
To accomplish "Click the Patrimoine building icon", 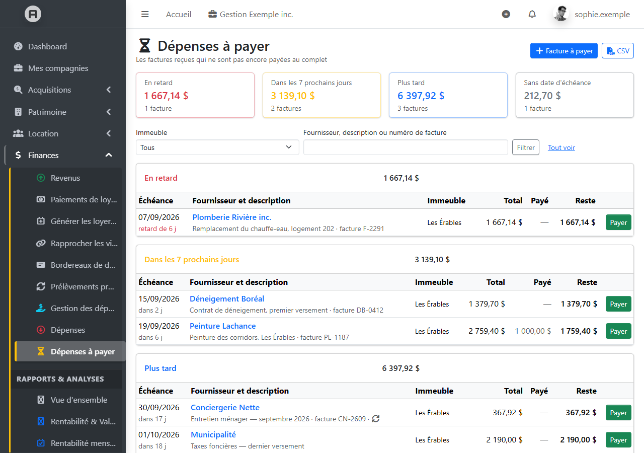I will tap(18, 112).
